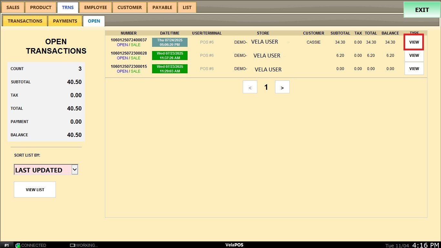This screenshot has width=441, height=248.
Task: Open the LIST tab
Action: [x=187, y=7]
